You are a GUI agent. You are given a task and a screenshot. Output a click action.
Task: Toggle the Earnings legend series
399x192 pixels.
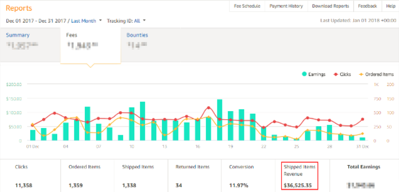point(314,74)
